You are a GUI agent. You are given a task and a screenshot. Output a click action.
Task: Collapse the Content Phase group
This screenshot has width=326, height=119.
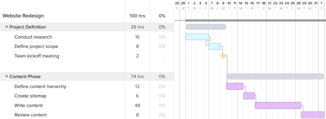click(x=7, y=77)
